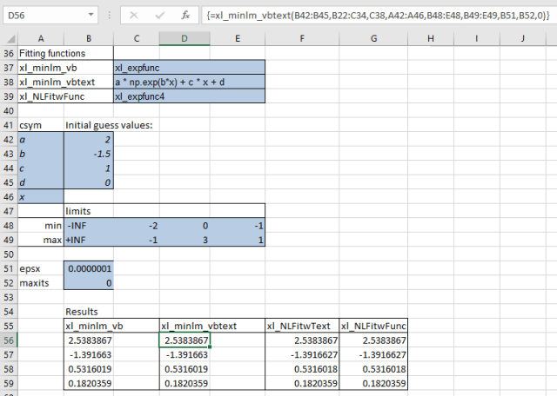
Task: Select the Fitting functions title cell
Action: [x=52, y=52]
